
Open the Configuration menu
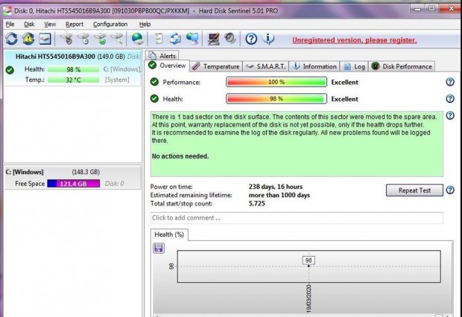110,24
